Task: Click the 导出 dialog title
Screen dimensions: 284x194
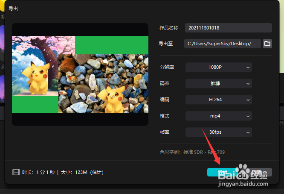Action: click(13, 9)
